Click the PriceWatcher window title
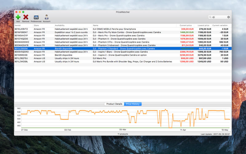 pos(123,12)
